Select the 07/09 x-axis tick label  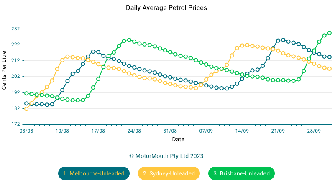206,131
